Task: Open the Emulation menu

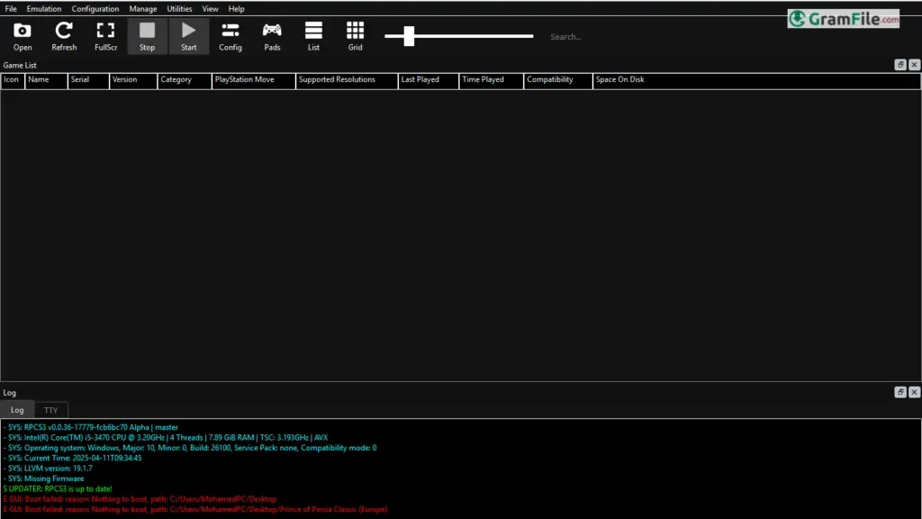Action: 43,9
